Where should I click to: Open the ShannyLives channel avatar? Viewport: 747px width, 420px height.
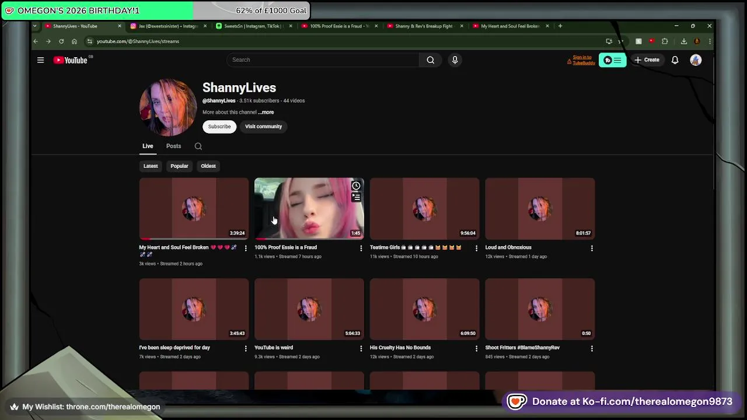point(168,107)
